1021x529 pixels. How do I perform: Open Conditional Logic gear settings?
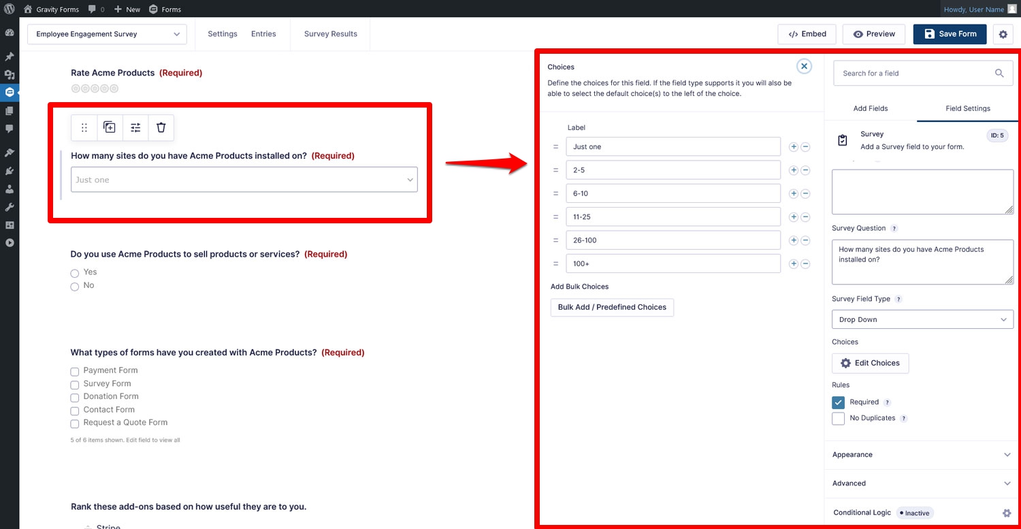[1007, 513]
